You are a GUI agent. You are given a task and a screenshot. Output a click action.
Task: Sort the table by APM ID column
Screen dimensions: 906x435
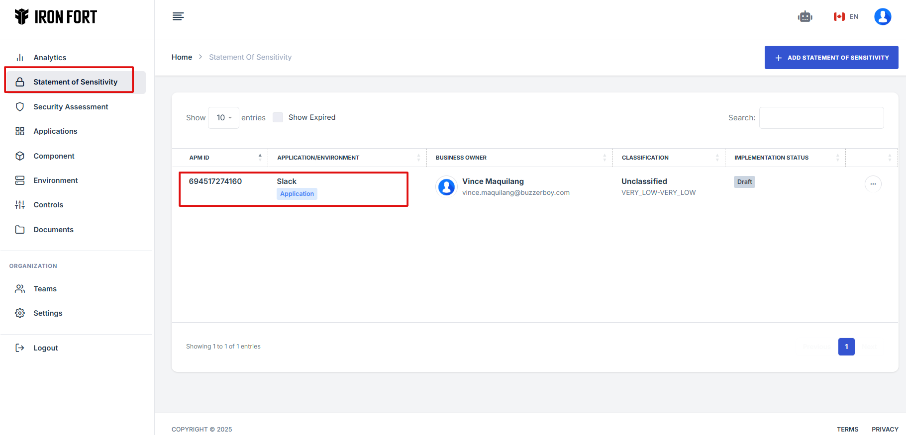point(220,158)
